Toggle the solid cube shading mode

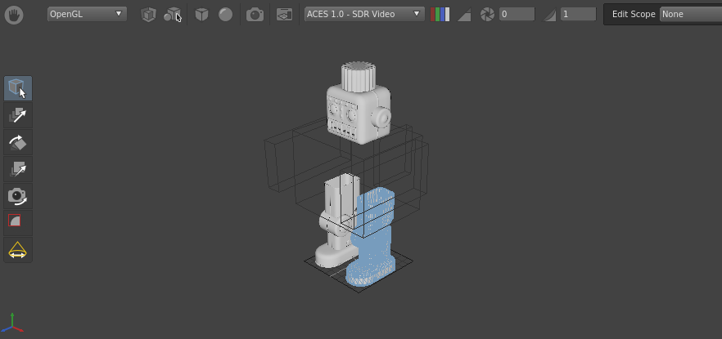coord(201,15)
